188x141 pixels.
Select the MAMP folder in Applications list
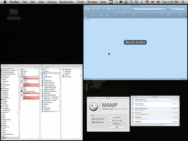(10, 138)
